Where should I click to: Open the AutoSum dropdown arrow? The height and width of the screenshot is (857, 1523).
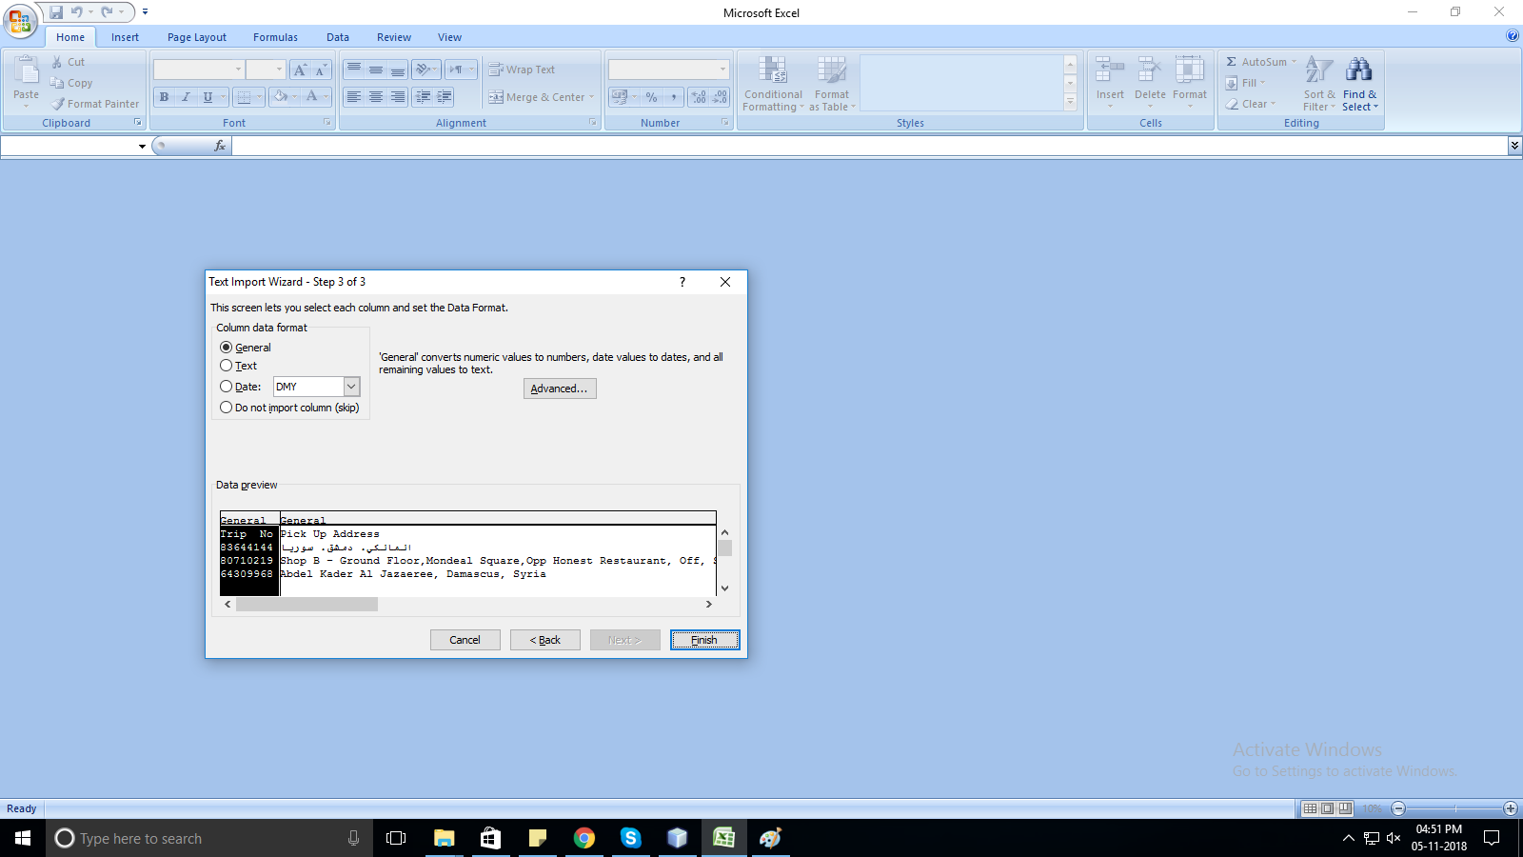click(x=1294, y=62)
